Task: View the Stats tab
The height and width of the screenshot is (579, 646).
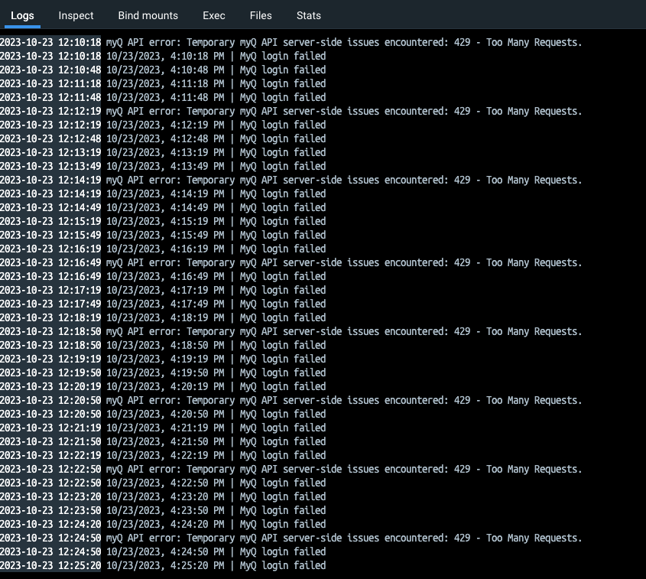Action: point(309,15)
